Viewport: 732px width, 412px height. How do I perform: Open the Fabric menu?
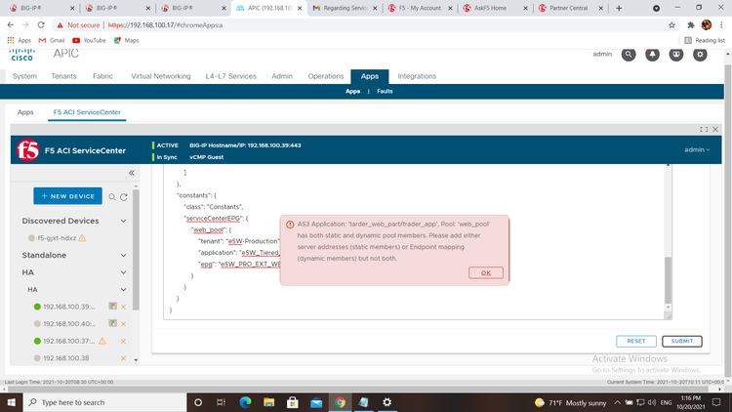(x=102, y=76)
